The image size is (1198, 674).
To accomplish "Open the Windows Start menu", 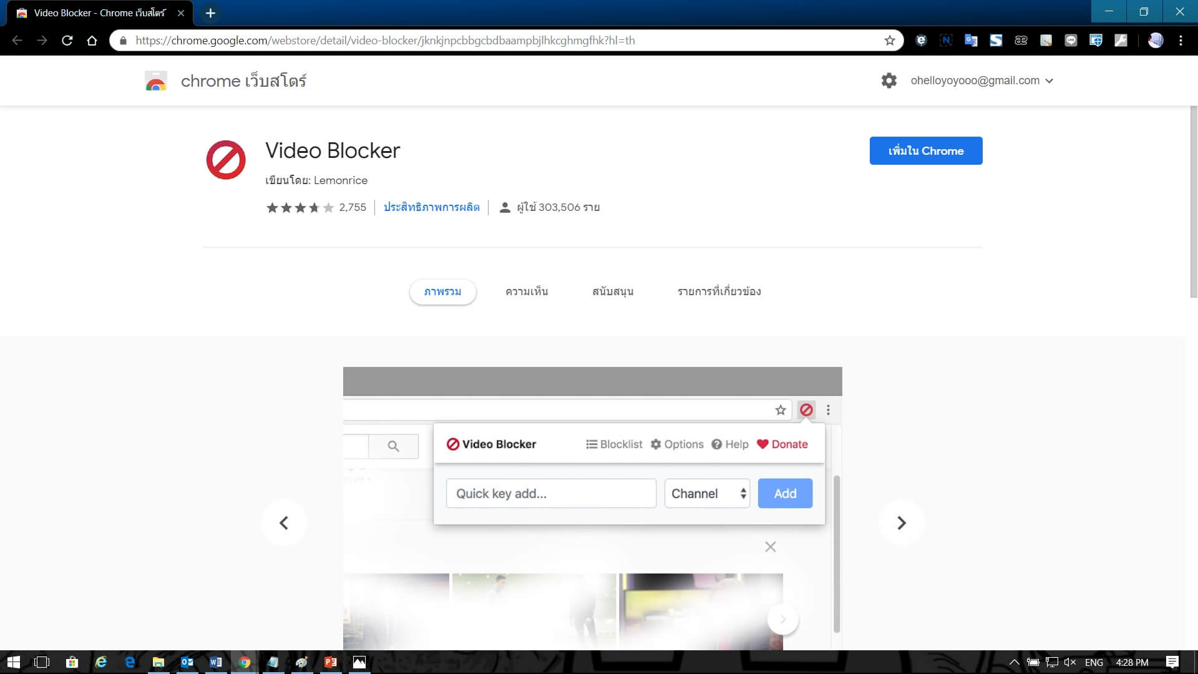I will pyautogui.click(x=14, y=662).
